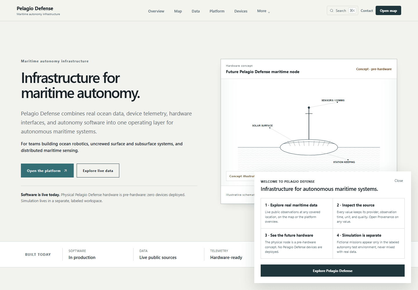Viewport: 418px width, 290px height.
Task: Click the Open the platform button
Action: click(x=47, y=171)
